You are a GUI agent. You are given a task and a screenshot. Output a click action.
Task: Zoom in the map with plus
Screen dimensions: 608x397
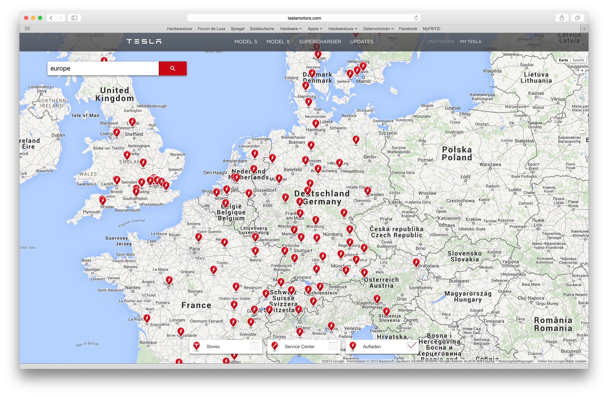pyautogui.click(x=582, y=71)
